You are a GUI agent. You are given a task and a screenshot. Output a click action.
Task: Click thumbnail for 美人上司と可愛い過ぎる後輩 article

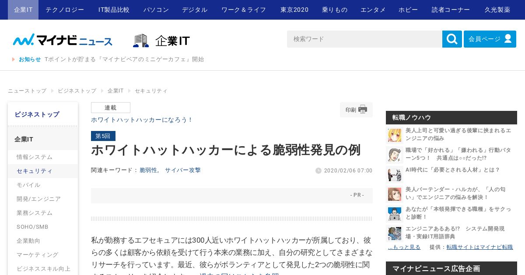[395, 135]
